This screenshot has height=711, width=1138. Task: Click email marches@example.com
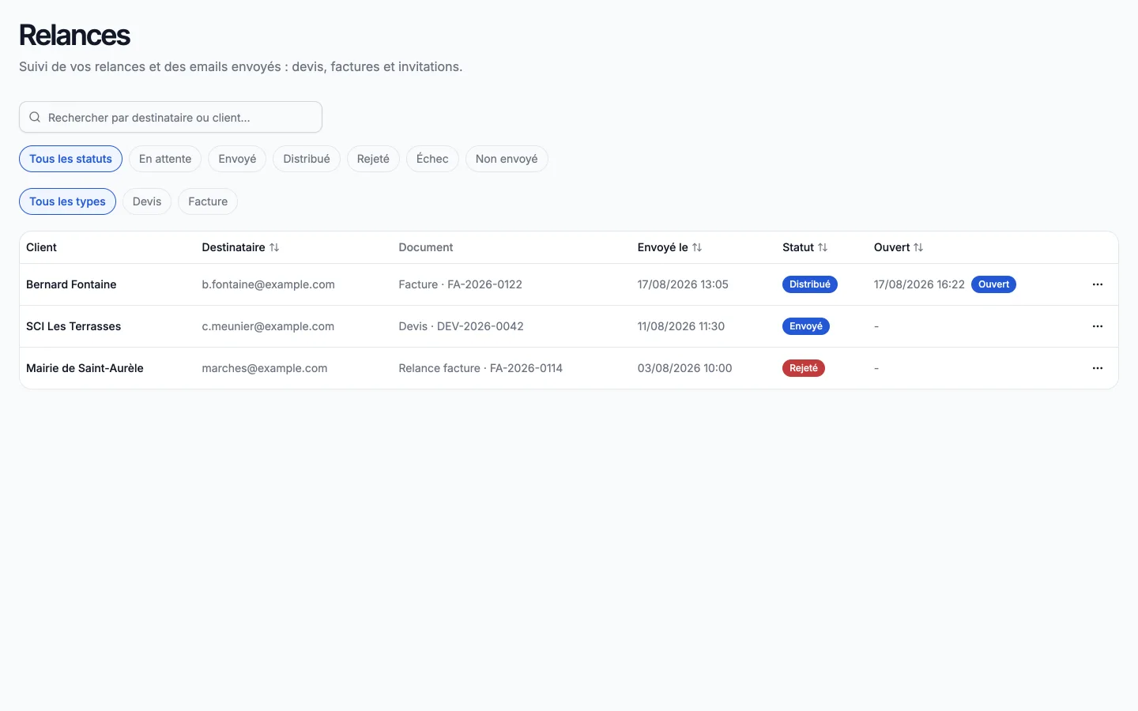(265, 368)
